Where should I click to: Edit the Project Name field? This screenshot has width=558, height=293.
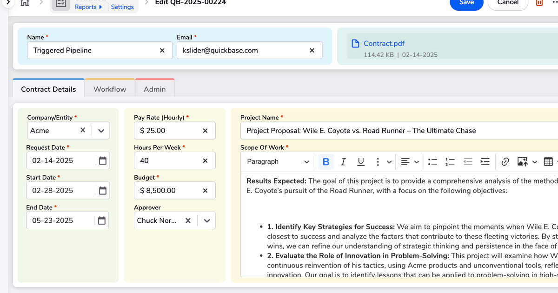tap(399, 131)
